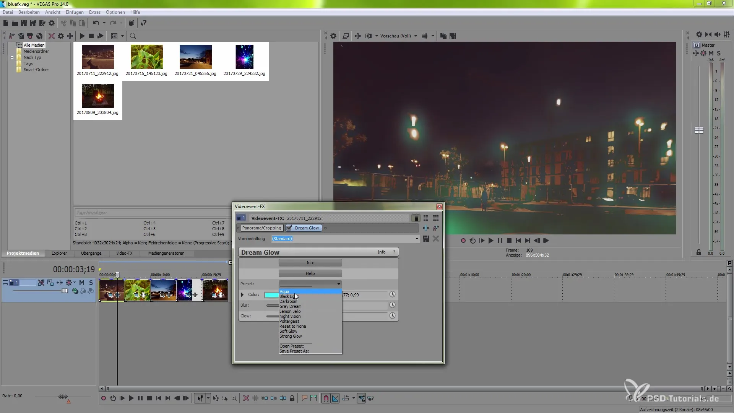
Task: Solo video track 1 with S button
Action: 91,283
